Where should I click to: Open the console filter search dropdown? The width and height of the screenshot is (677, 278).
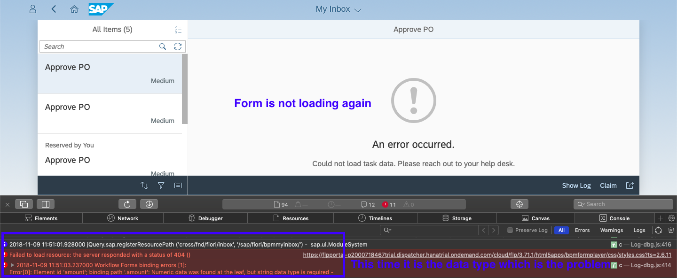coord(387,230)
